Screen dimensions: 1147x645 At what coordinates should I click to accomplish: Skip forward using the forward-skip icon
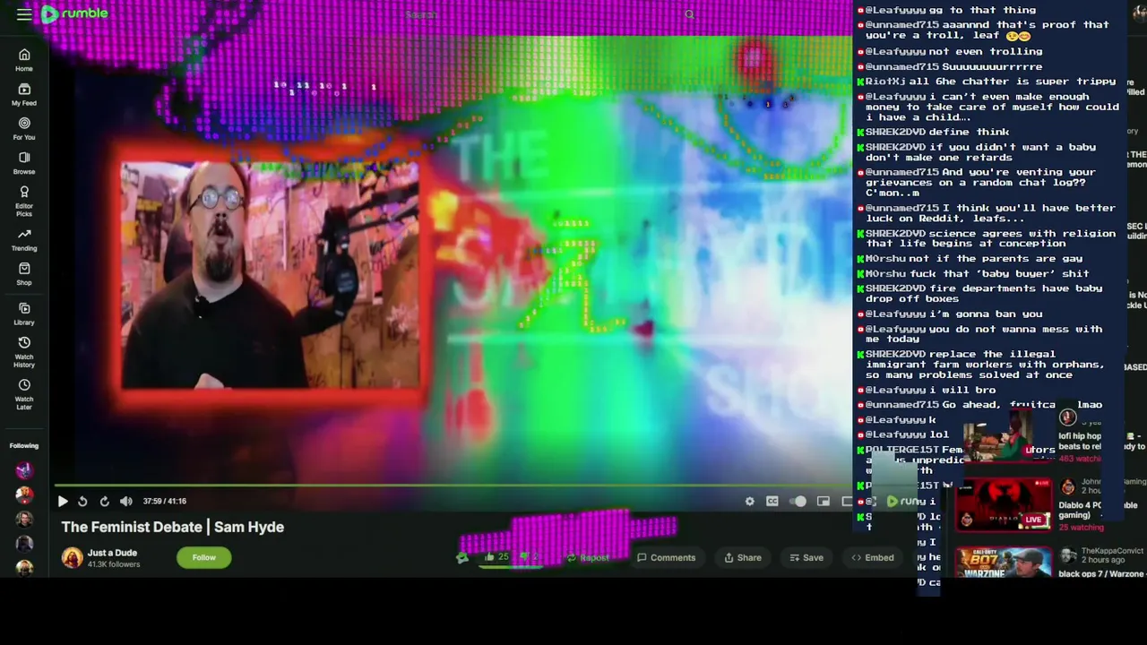point(104,502)
